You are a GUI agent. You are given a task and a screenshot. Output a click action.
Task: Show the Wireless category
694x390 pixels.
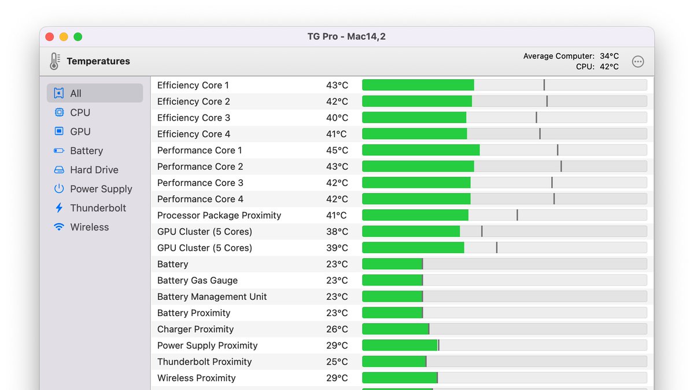coord(90,227)
